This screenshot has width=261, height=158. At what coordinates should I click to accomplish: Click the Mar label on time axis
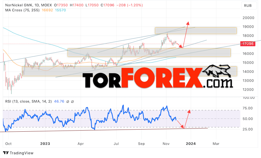click(216, 144)
